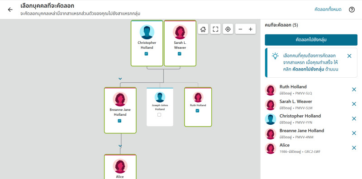Recenter the tree with the target icon

click(228, 29)
